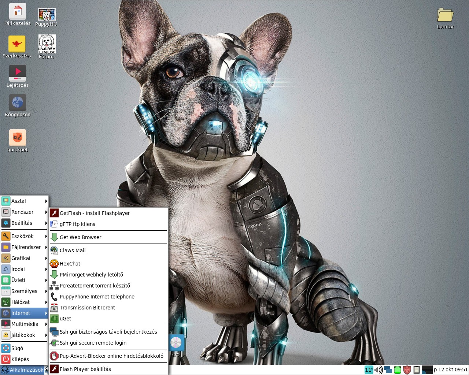469x375 pixels.
Task: Click the CPU load graph tray monitor
Action: (427, 370)
